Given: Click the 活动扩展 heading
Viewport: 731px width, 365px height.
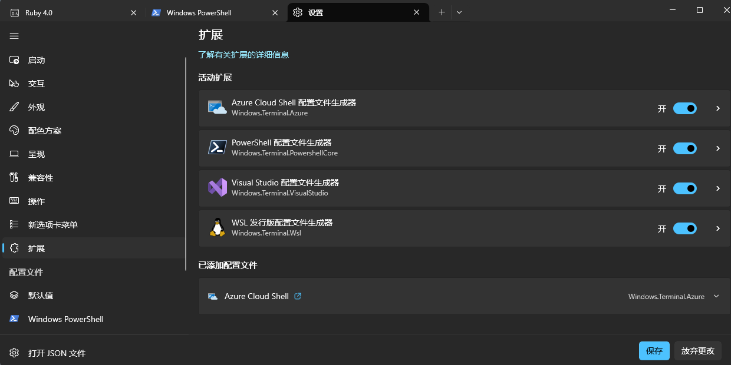Looking at the screenshot, I should pyautogui.click(x=215, y=78).
